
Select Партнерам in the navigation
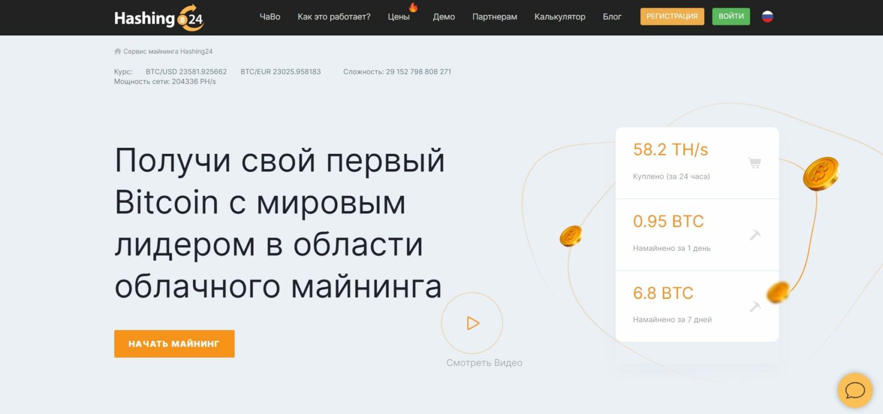tap(494, 17)
